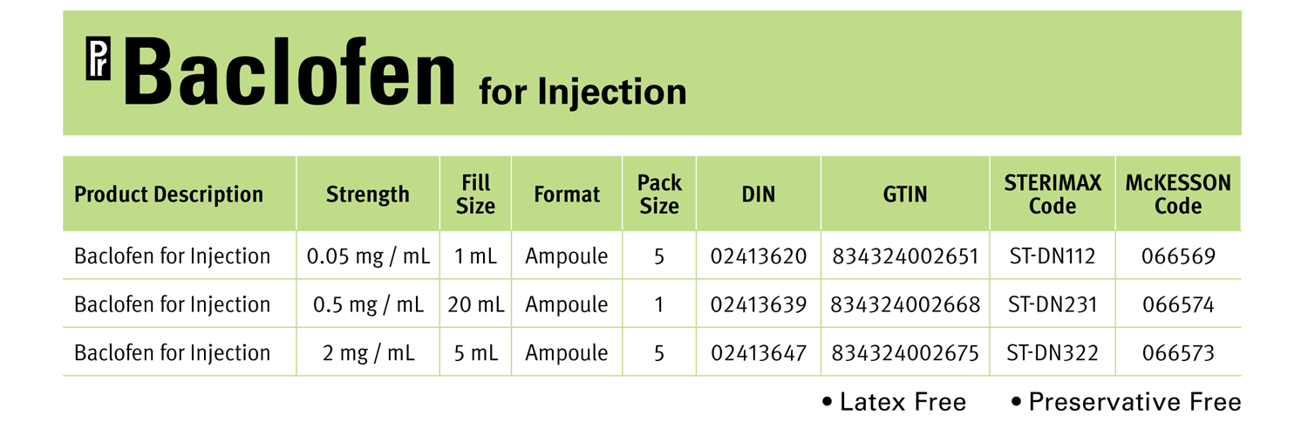Click the McKESSON Code column header

pyautogui.click(x=1178, y=194)
